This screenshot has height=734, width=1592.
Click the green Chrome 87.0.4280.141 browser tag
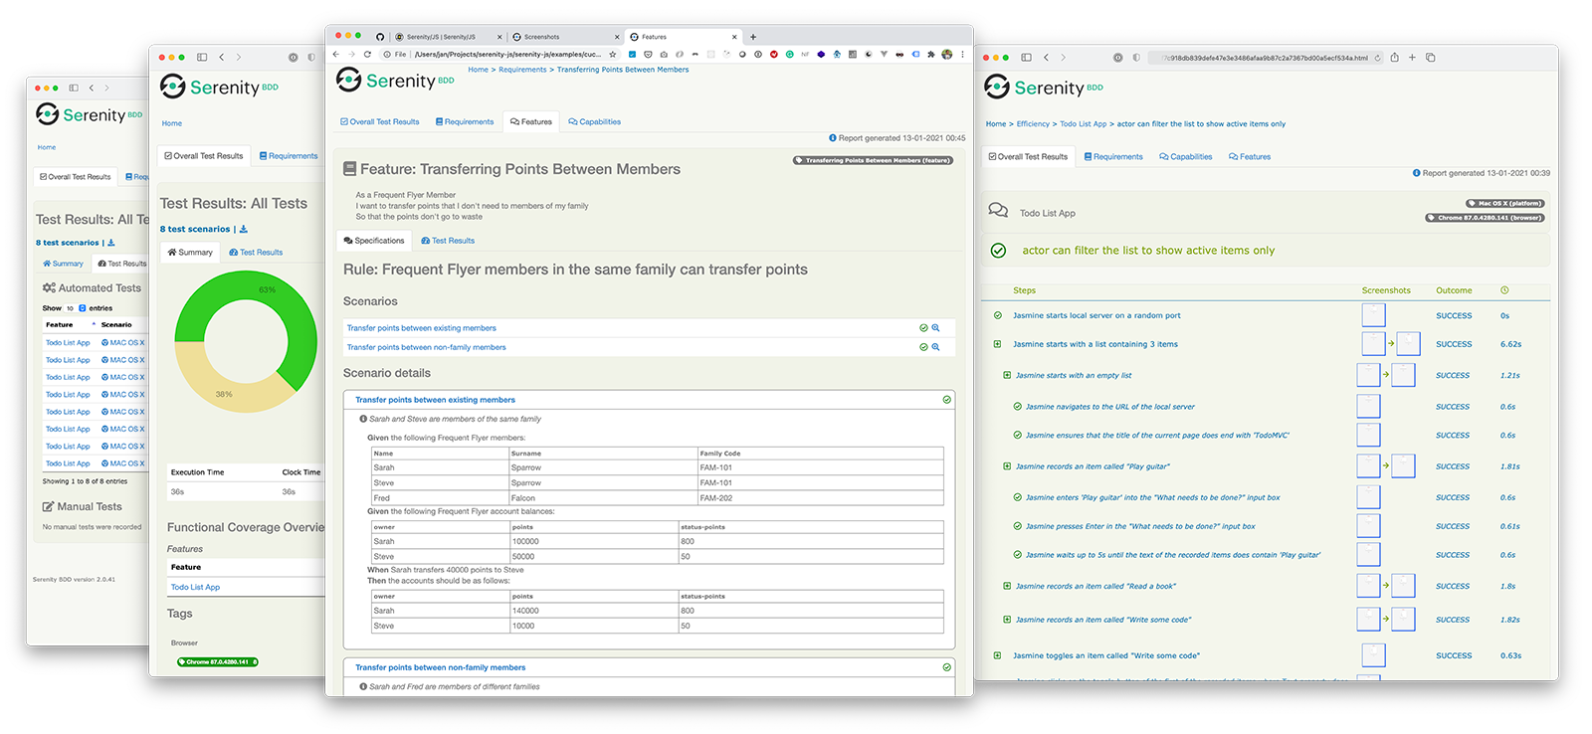pyautogui.click(x=218, y=661)
